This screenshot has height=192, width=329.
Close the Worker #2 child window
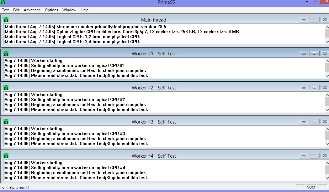click(325, 88)
